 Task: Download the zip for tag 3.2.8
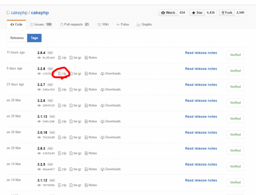[x=62, y=74]
